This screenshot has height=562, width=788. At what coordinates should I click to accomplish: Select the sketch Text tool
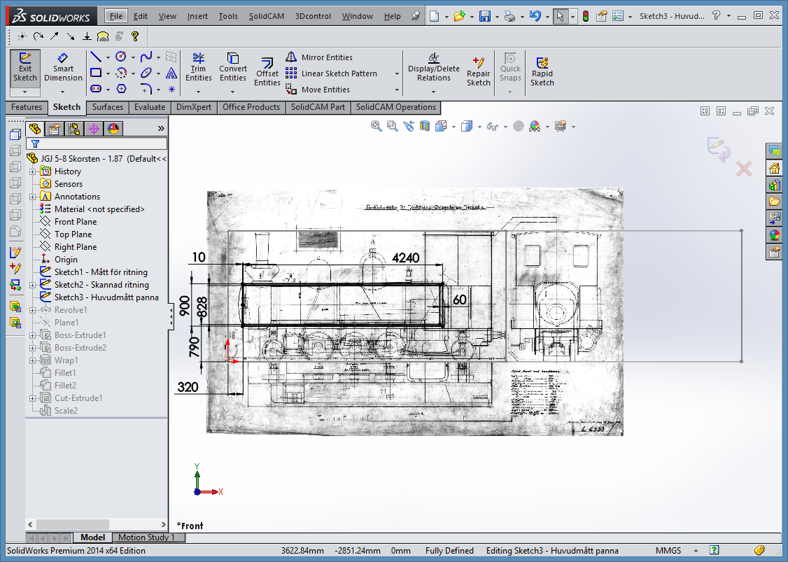[x=171, y=73]
